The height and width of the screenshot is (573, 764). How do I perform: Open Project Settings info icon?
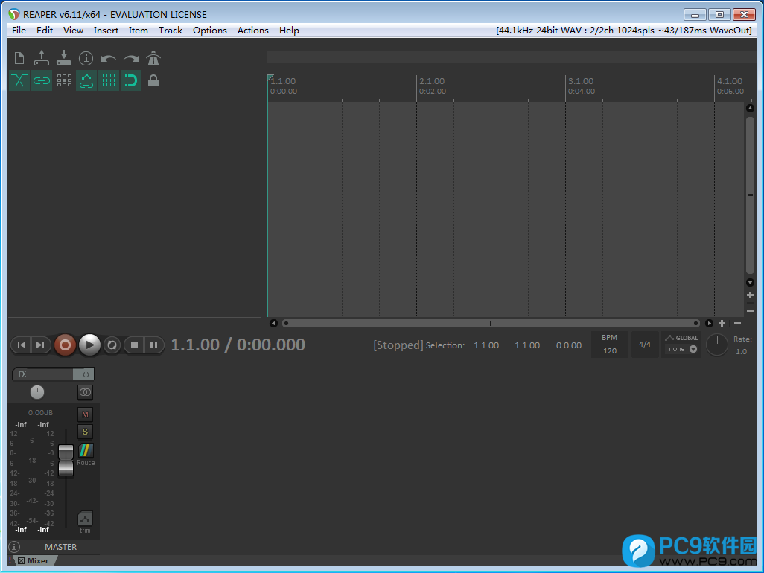pyautogui.click(x=86, y=59)
